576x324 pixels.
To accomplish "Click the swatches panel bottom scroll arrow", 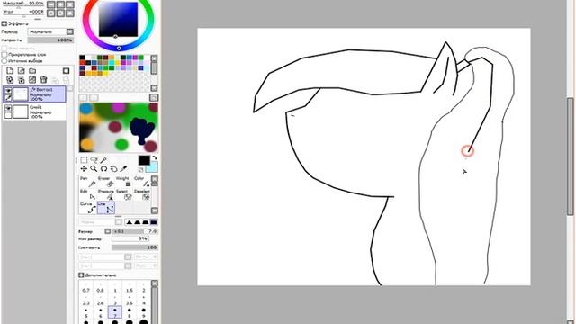I will 154,88.
